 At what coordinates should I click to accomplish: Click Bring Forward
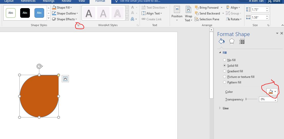pos(207,8)
